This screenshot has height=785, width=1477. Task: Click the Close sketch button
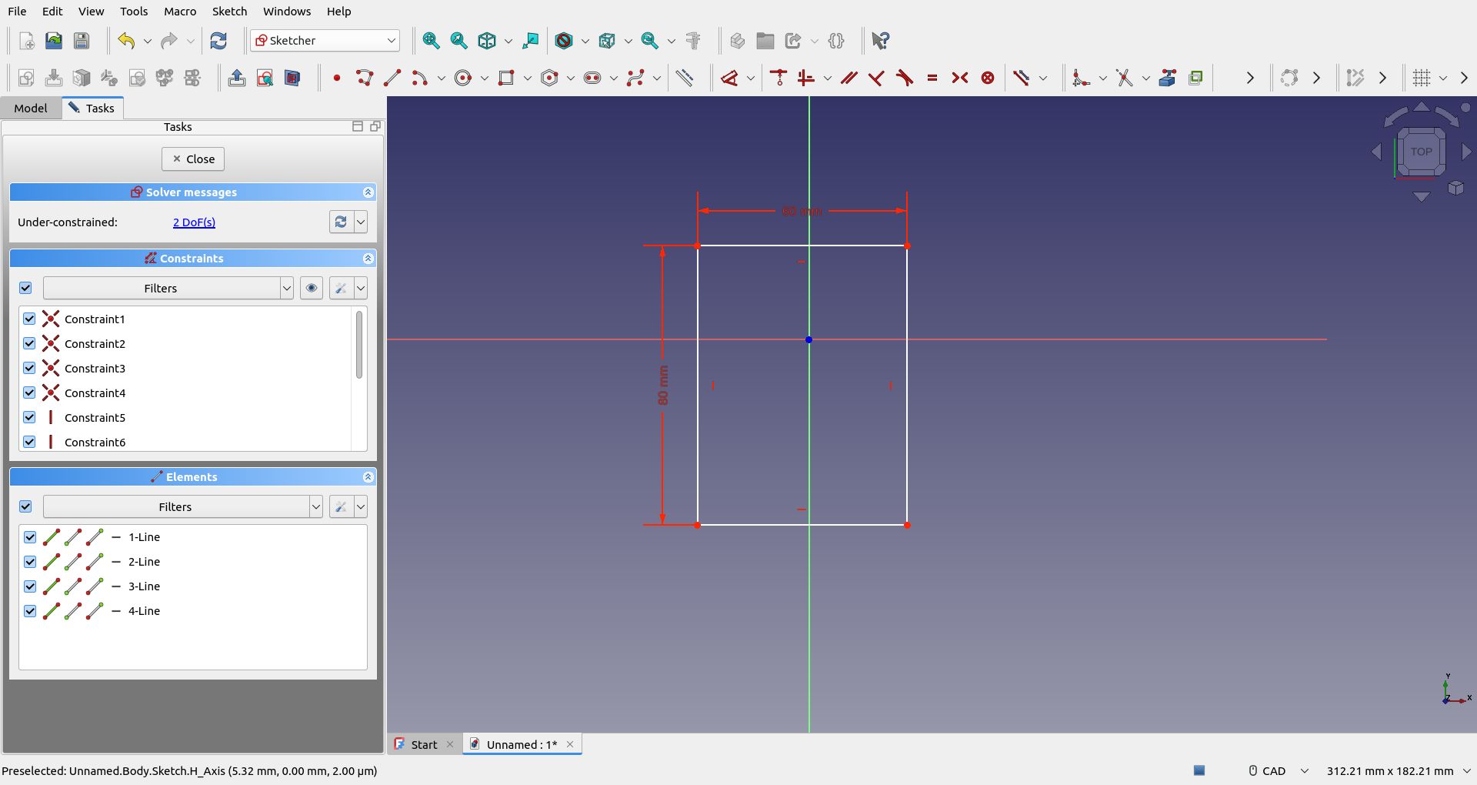193,159
